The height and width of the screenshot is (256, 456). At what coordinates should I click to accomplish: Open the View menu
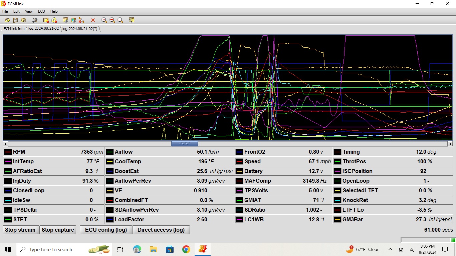(x=29, y=11)
